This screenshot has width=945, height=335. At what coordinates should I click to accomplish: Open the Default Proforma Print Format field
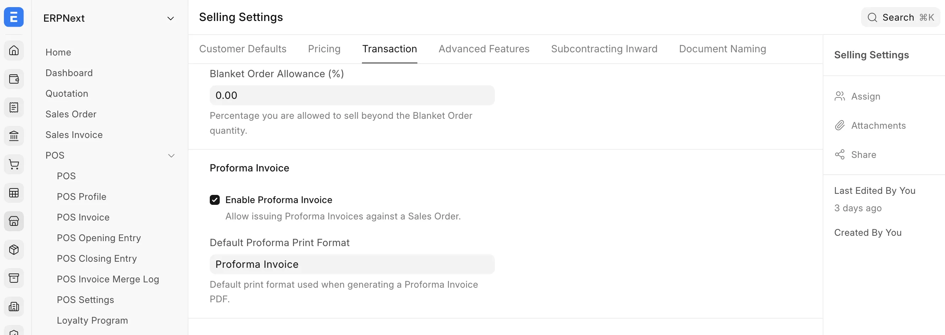(x=352, y=264)
